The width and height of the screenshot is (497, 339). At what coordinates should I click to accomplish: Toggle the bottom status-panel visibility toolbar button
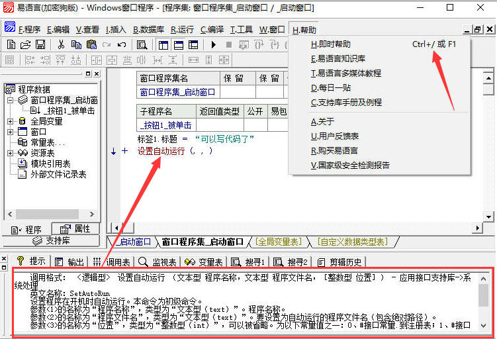pos(179,45)
